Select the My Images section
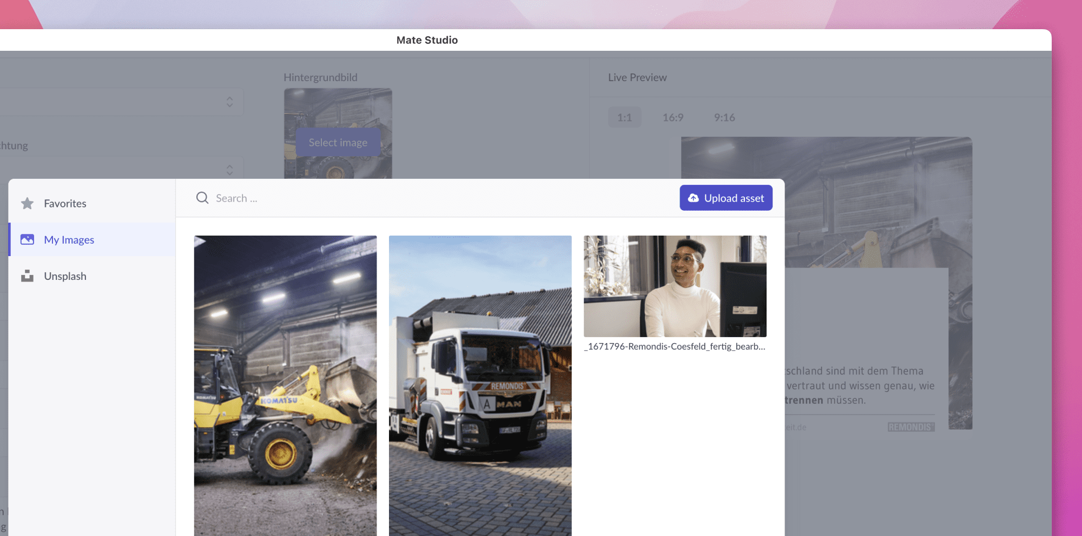 point(92,239)
